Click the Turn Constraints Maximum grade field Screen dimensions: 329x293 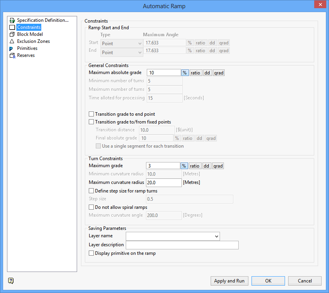pyautogui.click(x=163, y=166)
